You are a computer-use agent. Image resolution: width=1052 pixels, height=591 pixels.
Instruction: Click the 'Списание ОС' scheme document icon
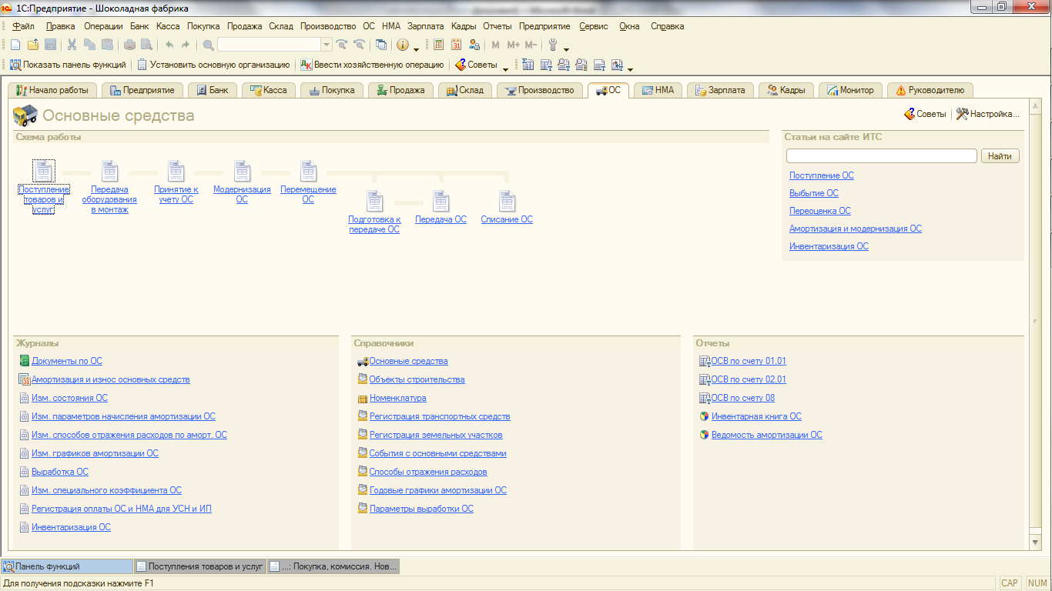(x=508, y=202)
